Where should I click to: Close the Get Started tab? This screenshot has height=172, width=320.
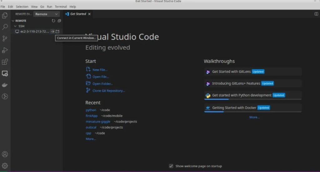tap(89, 14)
